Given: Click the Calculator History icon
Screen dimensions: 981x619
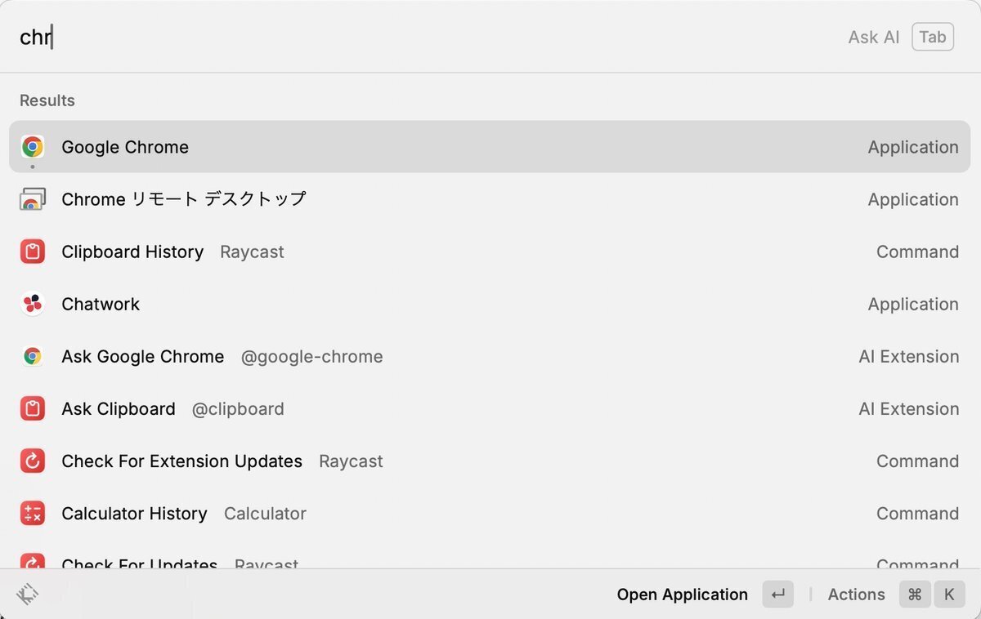Looking at the screenshot, I should 33,514.
